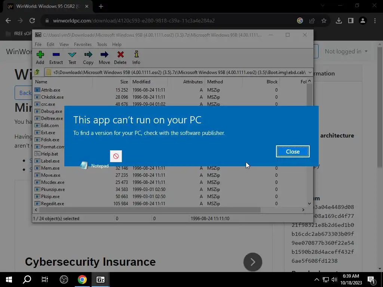This screenshot has width=383, height=287.
Task: Click the 7-Zip taskbar icon
Action: point(100,280)
